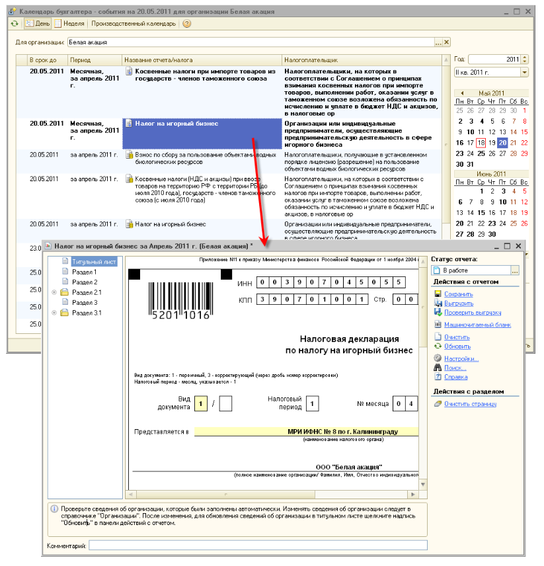Image resolution: width=544 pixels, height=566 pixels.
Task: Switch to День view mode
Action: click(x=37, y=24)
